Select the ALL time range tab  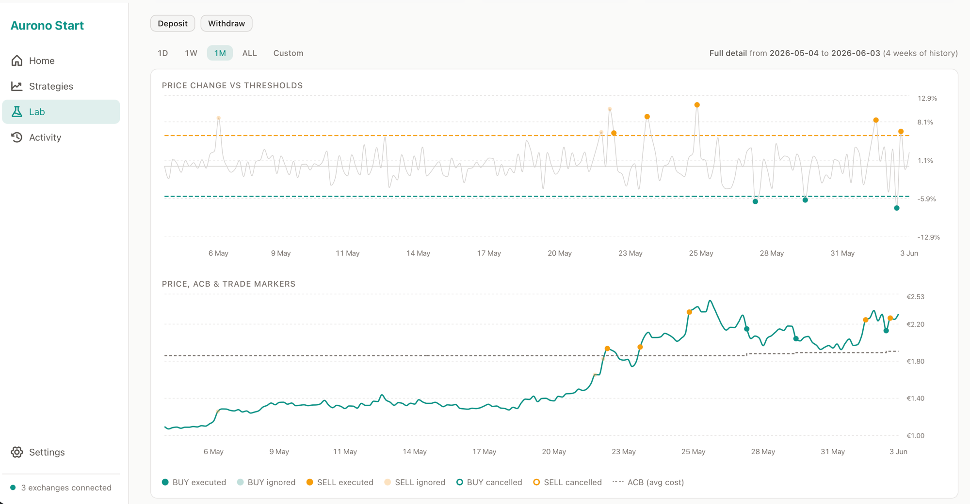click(x=249, y=53)
